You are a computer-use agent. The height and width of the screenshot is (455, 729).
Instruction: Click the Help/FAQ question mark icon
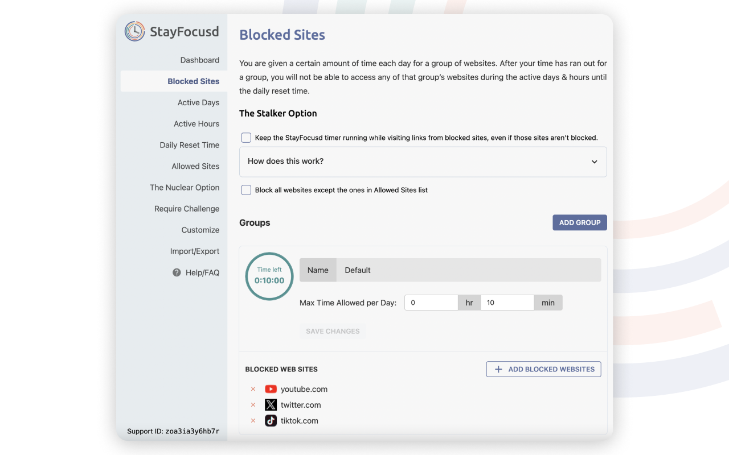coord(176,272)
